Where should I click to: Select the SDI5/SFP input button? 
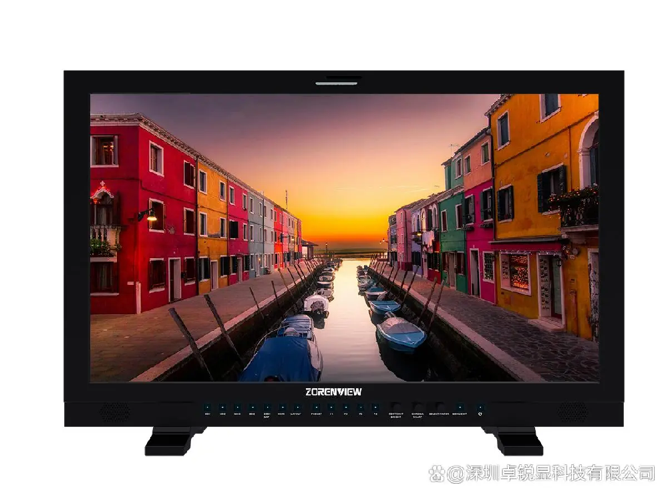point(267,407)
